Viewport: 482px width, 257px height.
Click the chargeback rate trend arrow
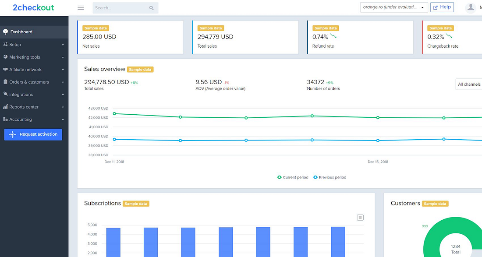point(449,36)
